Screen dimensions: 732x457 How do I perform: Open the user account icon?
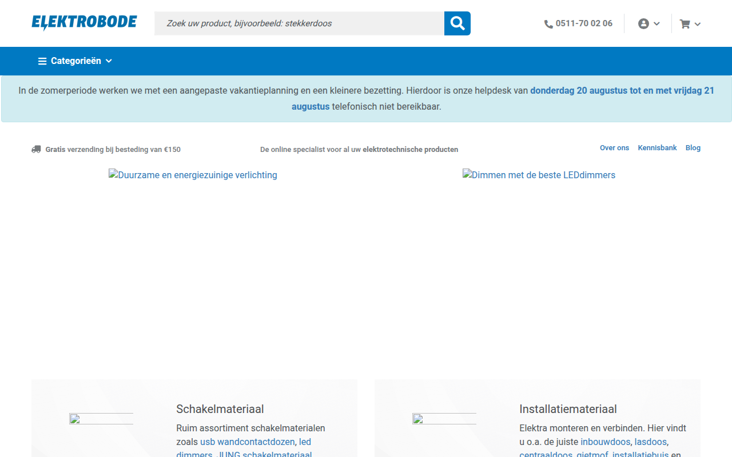click(643, 24)
